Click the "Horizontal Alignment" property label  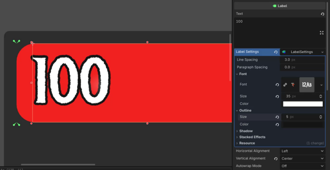[253, 151]
